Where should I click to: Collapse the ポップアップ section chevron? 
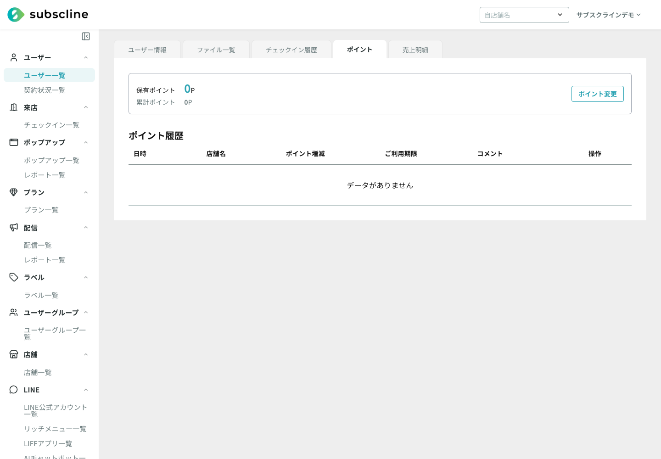(x=86, y=142)
